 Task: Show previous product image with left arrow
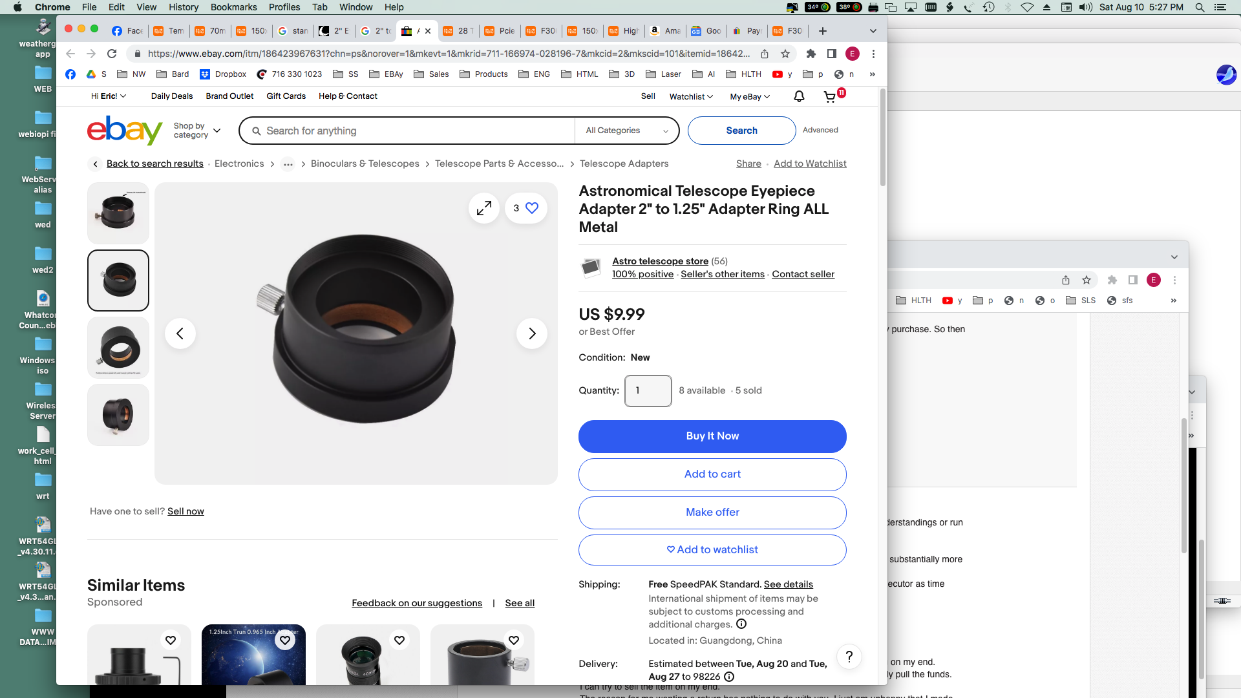pos(180,333)
